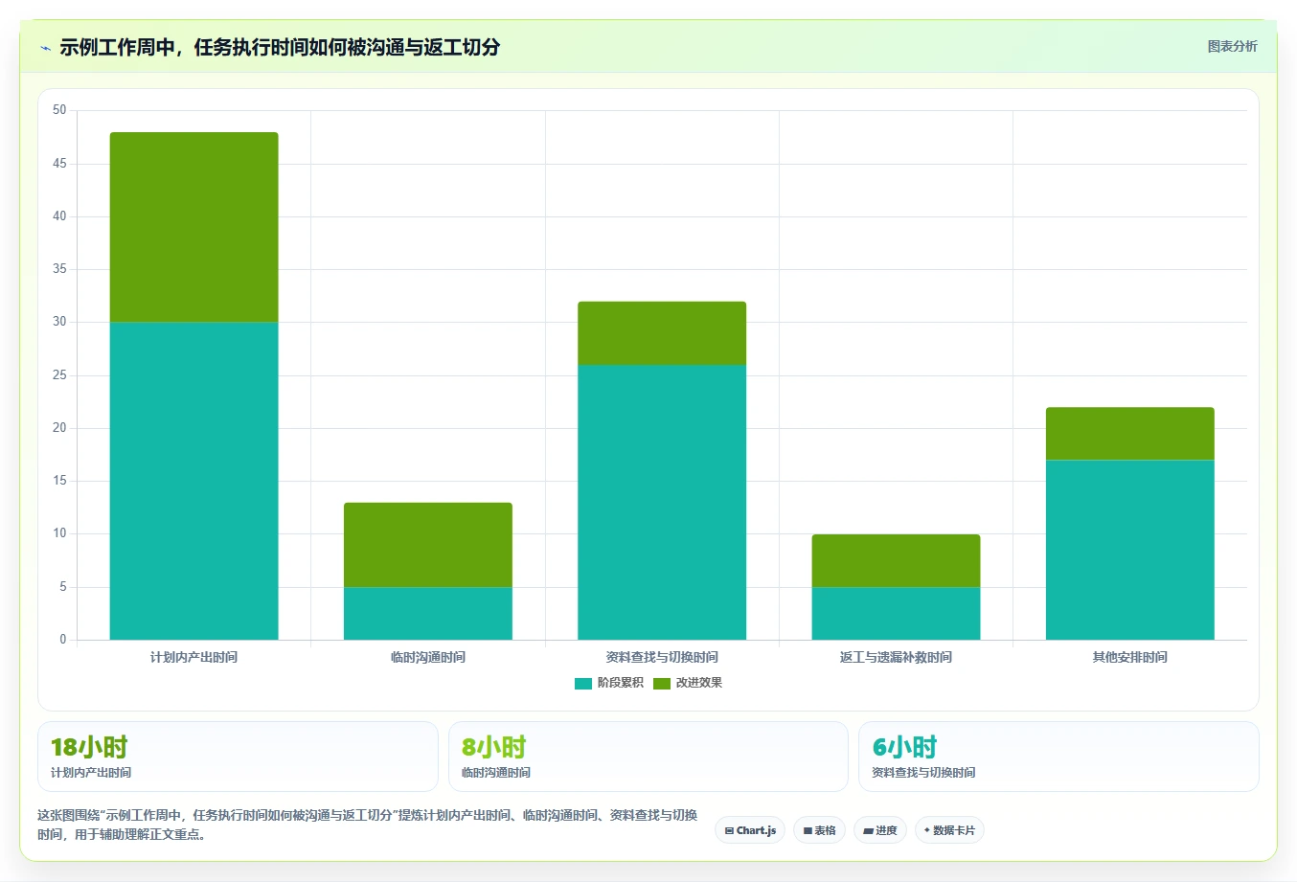Screen dimensions: 1297x882
Task: Click the x-axis label 返工与遗漏补救时间
Action: tap(896, 657)
